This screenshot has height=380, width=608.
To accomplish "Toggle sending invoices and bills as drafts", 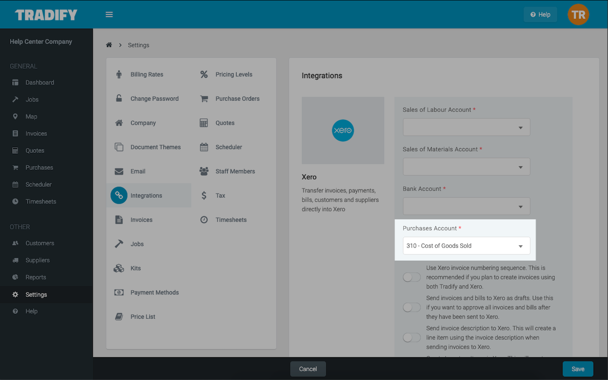I will click(x=412, y=307).
